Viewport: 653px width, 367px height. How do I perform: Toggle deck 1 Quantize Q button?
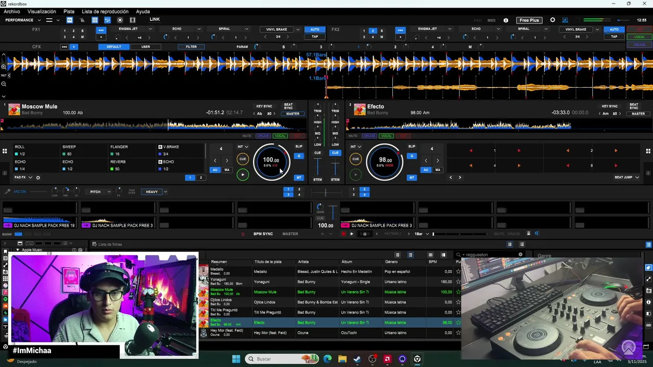click(299, 156)
